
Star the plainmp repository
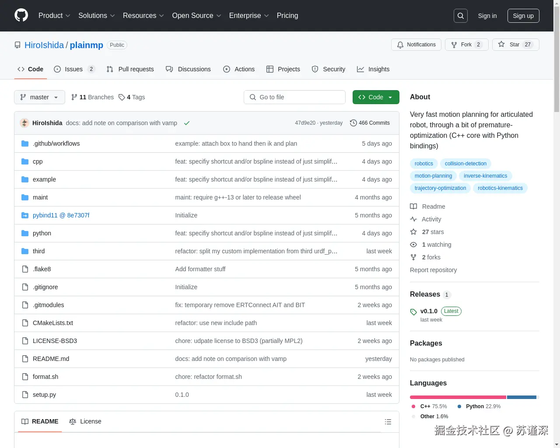[515, 45]
